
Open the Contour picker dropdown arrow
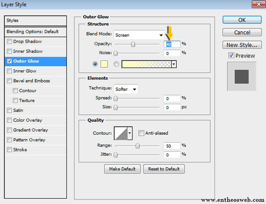[x=130, y=133]
